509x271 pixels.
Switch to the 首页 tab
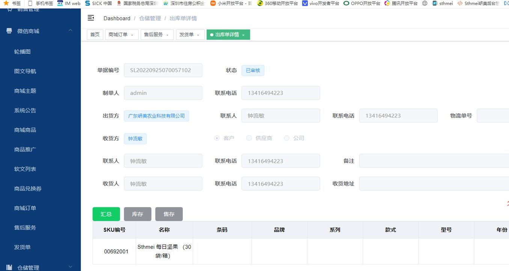(x=95, y=34)
